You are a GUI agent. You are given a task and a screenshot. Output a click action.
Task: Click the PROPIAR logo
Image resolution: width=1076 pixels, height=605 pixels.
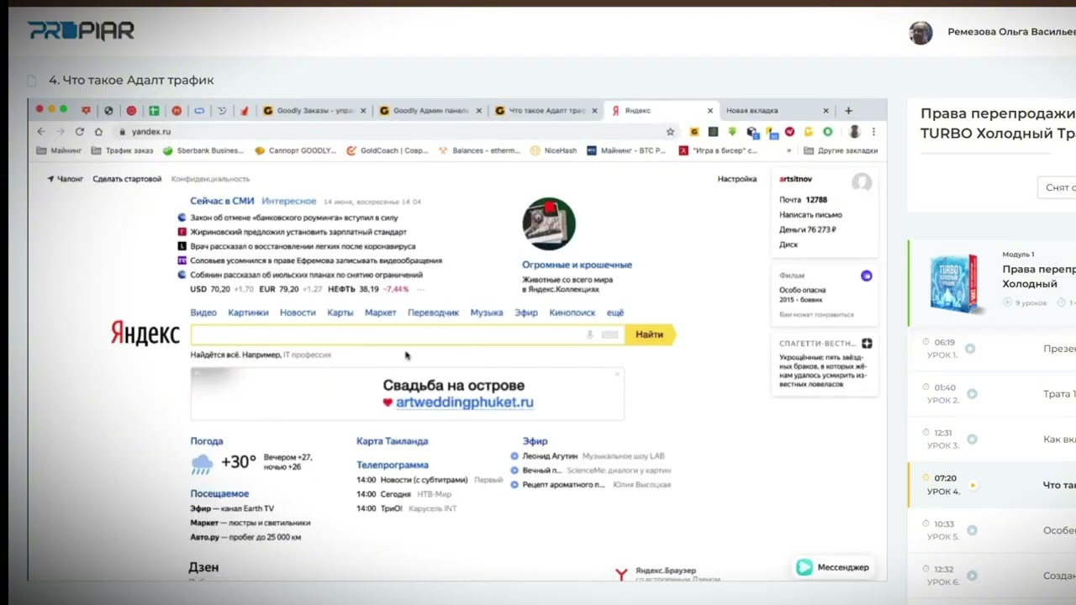pyautogui.click(x=81, y=31)
